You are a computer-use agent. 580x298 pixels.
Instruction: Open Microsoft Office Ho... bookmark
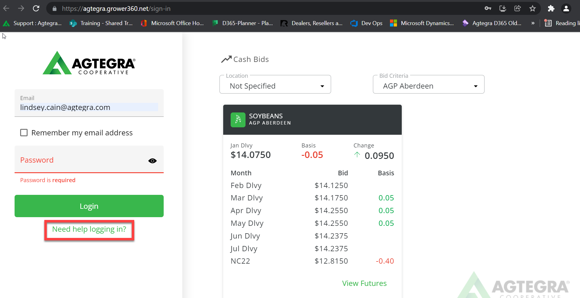coord(172,23)
